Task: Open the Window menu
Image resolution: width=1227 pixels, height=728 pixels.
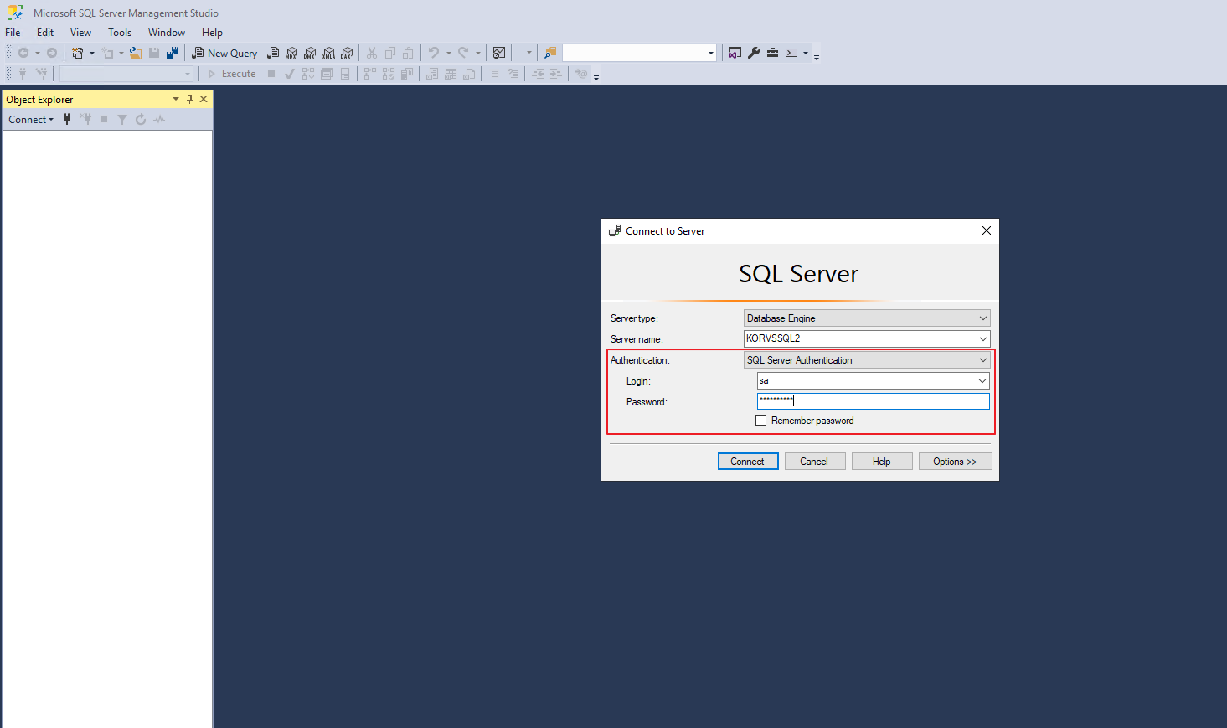Action: click(x=167, y=33)
